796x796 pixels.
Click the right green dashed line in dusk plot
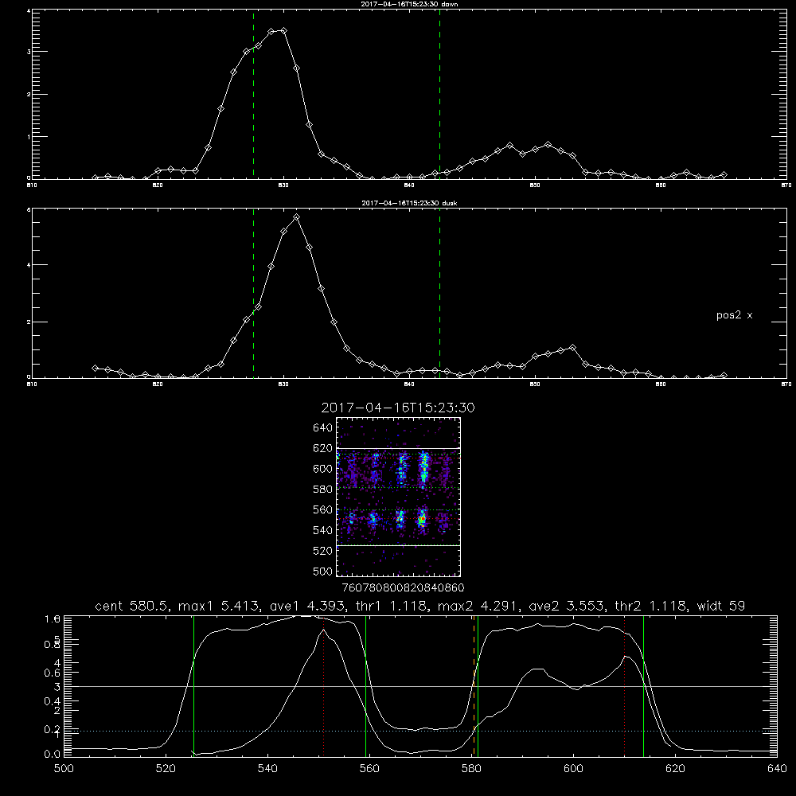tap(439, 293)
